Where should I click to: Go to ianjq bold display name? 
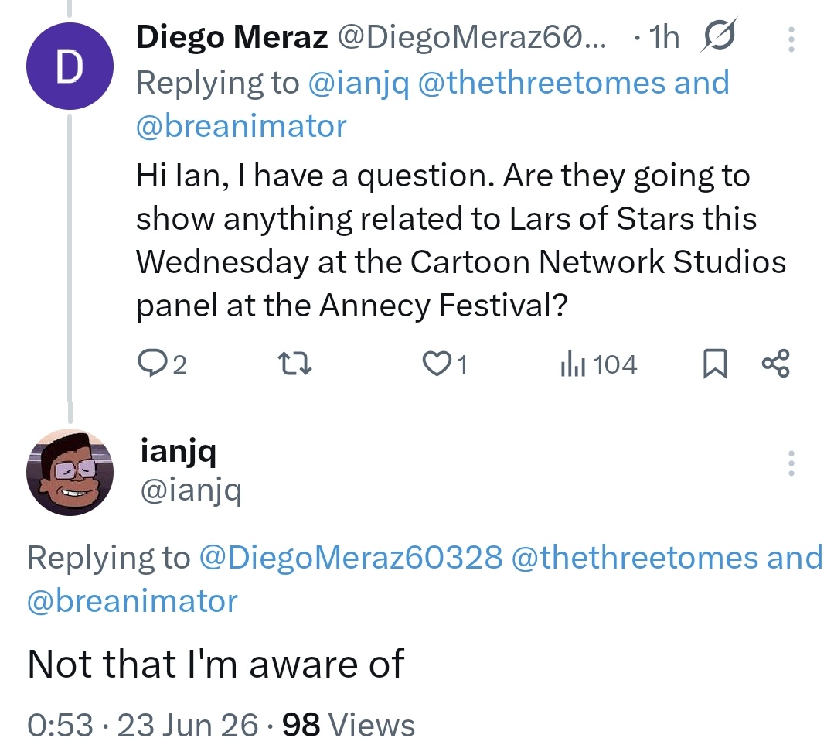[179, 452]
